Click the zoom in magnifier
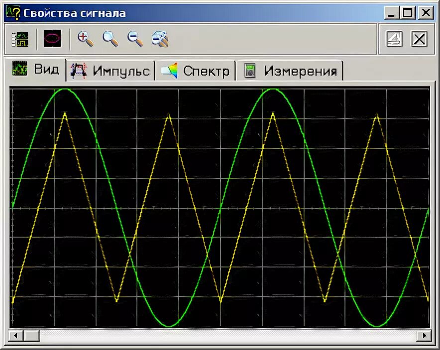The height and width of the screenshot is (350, 440). (x=85, y=39)
